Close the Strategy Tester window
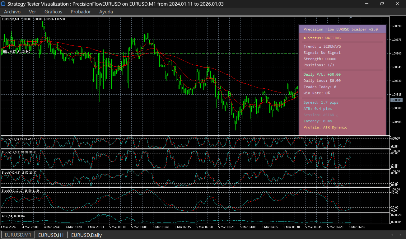This screenshot has height=239, width=406. pyautogui.click(x=397, y=4)
